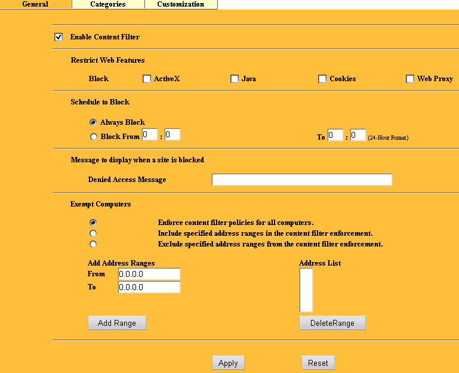Focus the To minute field
This screenshot has width=459, height=373.
[x=358, y=135]
